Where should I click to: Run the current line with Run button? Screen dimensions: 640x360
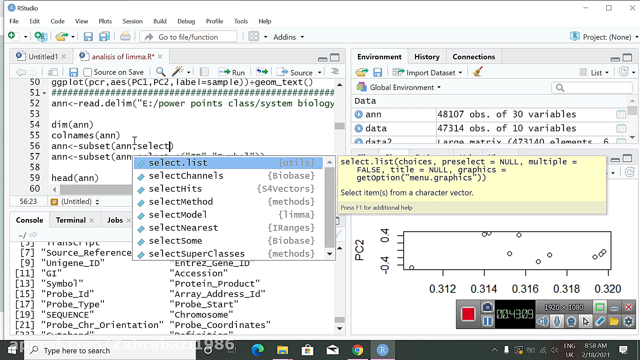tap(232, 72)
